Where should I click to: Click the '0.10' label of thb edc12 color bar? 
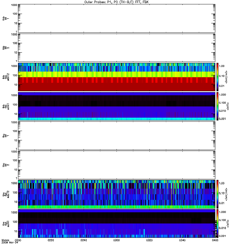click(x=222, y=76)
